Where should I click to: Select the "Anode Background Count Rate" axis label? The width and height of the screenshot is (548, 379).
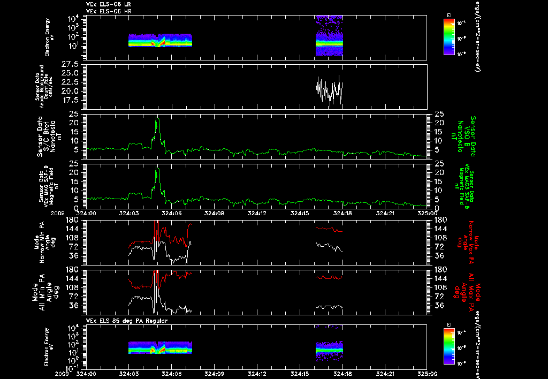point(44,87)
